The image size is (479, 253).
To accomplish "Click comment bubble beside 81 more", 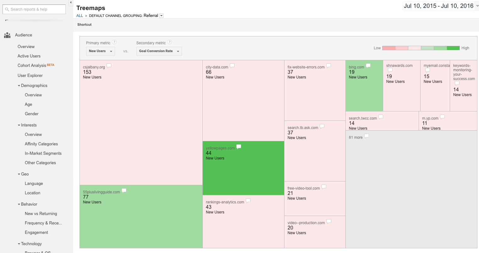I will 367,136.
